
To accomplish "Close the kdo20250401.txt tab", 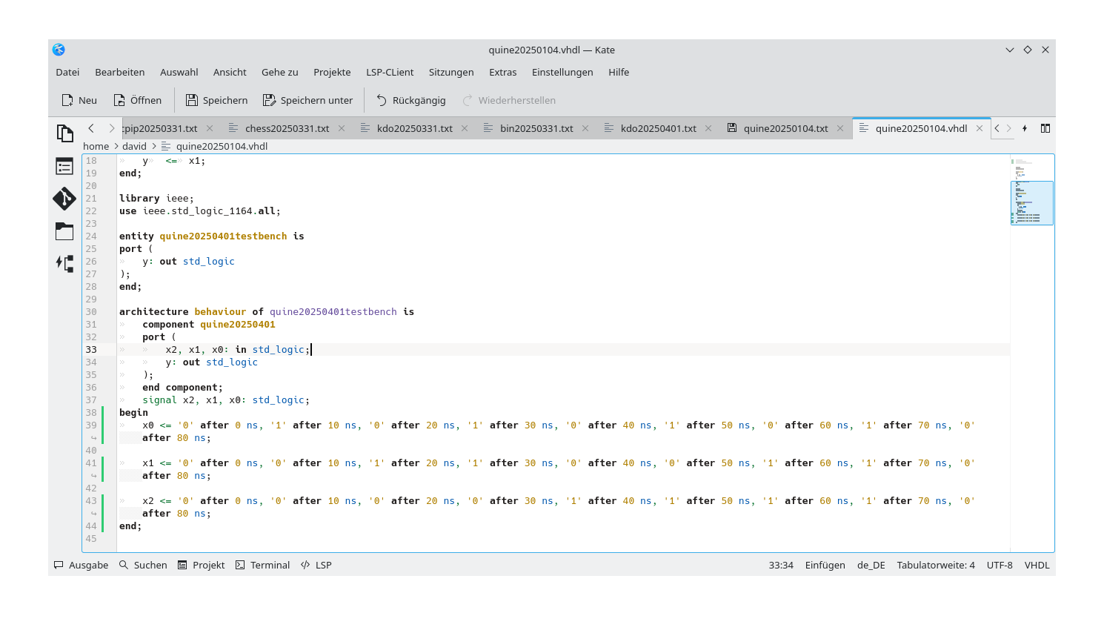I will coord(708,128).
